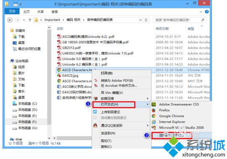Click drive icon for 本地磁盘 (C:)
This screenshot has width=227, height=159.
click(x=15, y=104)
